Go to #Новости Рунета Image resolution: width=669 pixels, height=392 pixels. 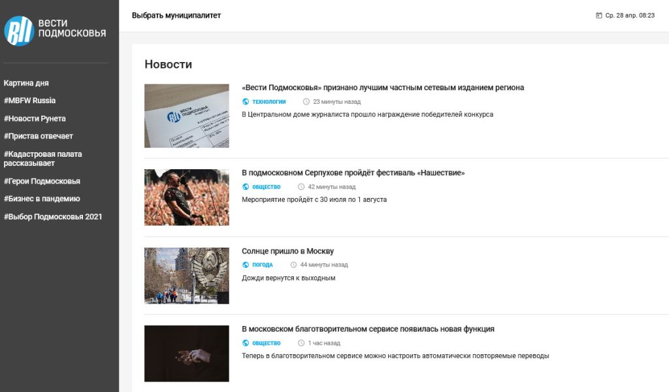pos(35,119)
